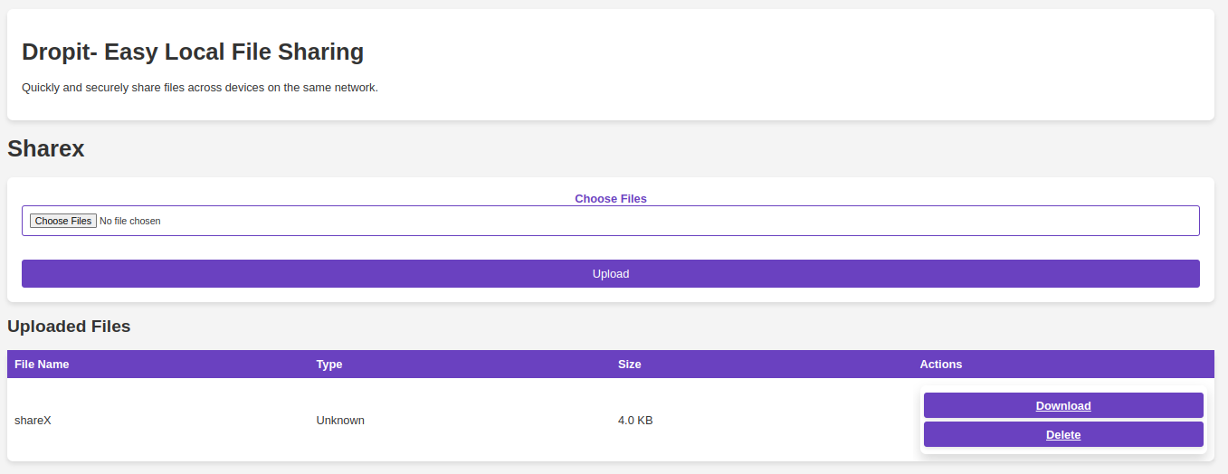
Task: Click the Type column header
Action: [x=329, y=364]
